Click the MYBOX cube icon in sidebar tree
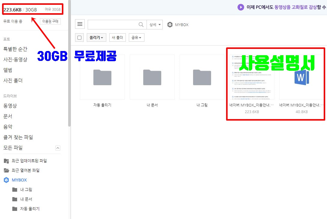The image size is (327, 219). click(x=6, y=180)
